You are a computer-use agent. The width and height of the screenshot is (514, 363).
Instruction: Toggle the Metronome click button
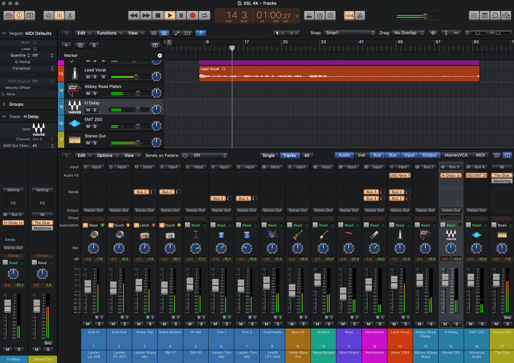coord(360,15)
